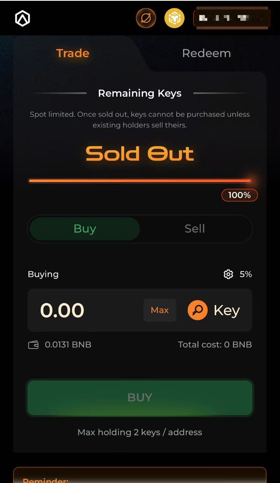The height and width of the screenshot is (483, 280).
Task: Tap the orange planet network icon
Action: [x=146, y=18]
